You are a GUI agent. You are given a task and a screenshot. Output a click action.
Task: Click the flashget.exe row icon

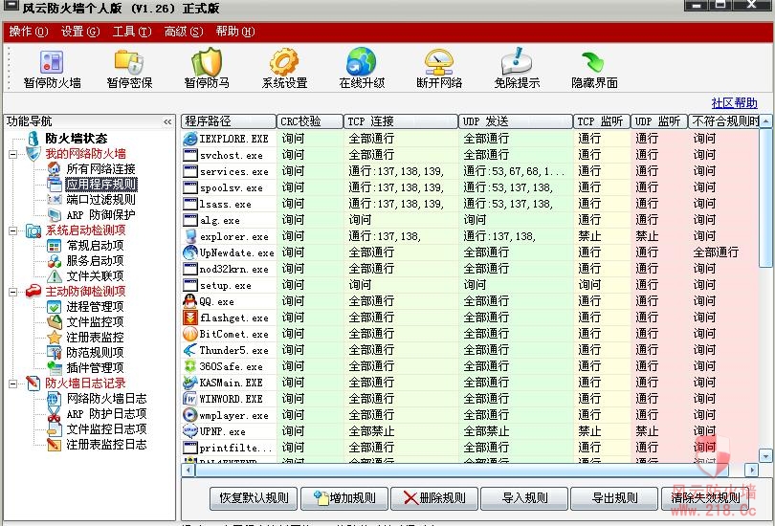coord(190,318)
